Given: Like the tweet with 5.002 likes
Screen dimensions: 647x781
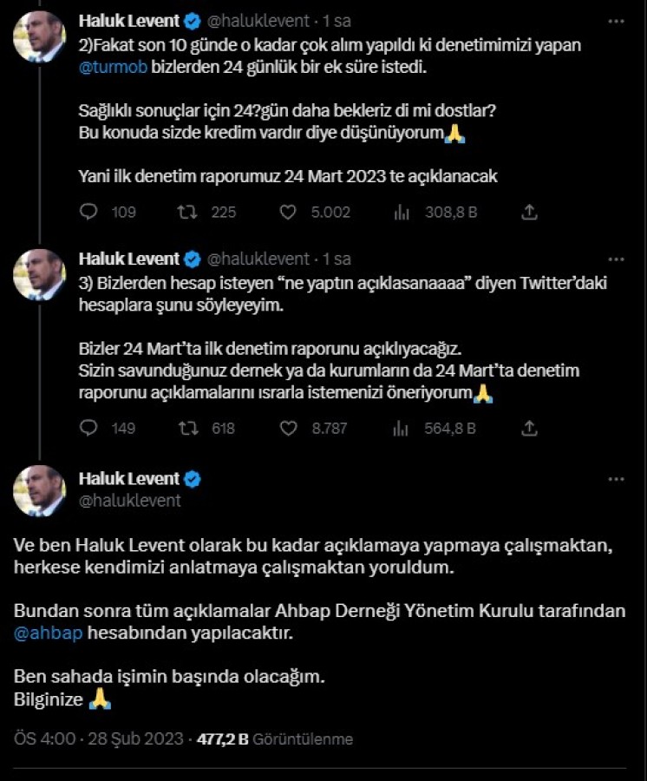Looking at the screenshot, I should click(289, 212).
